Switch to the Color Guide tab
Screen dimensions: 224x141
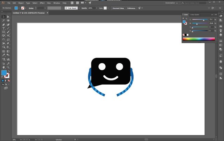click(195, 15)
